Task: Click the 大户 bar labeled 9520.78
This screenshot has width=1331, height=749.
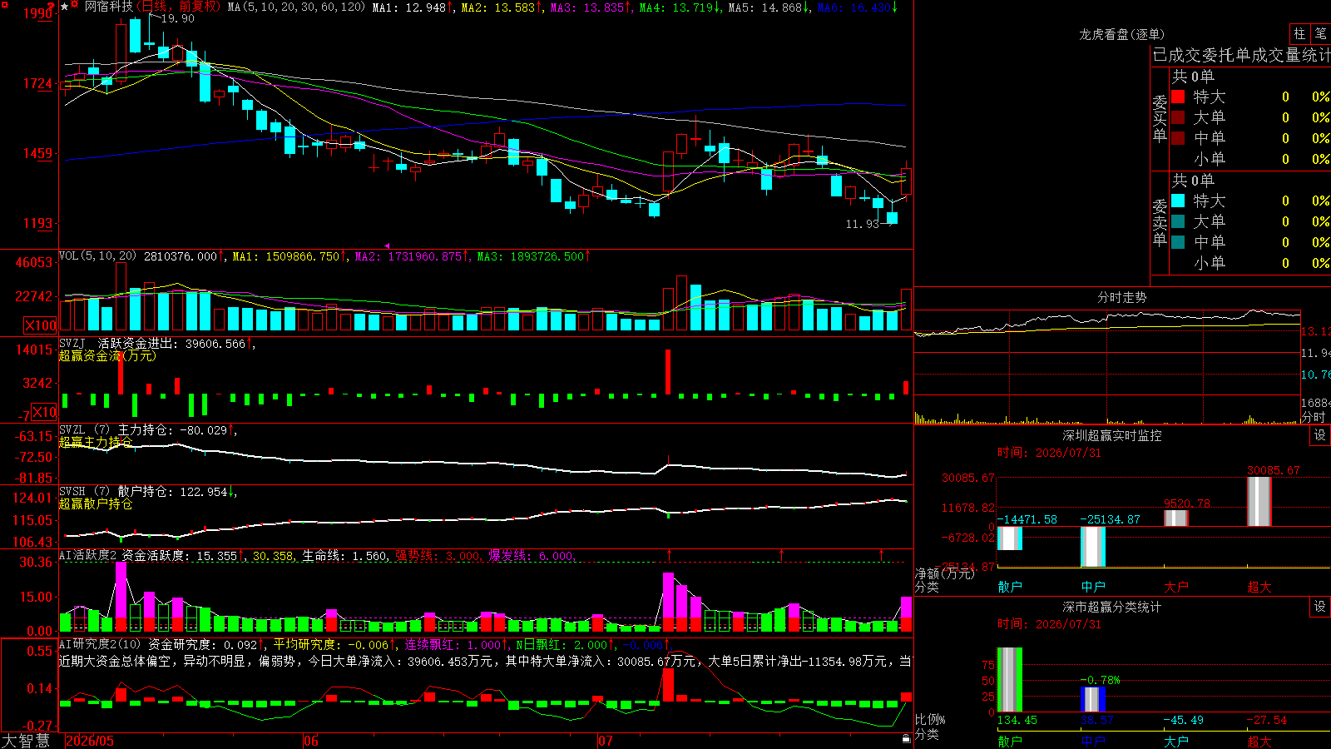Action: (1176, 518)
